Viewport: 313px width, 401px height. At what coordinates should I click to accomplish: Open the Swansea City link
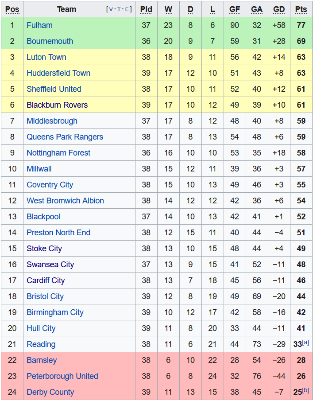pyautogui.click(x=50, y=265)
